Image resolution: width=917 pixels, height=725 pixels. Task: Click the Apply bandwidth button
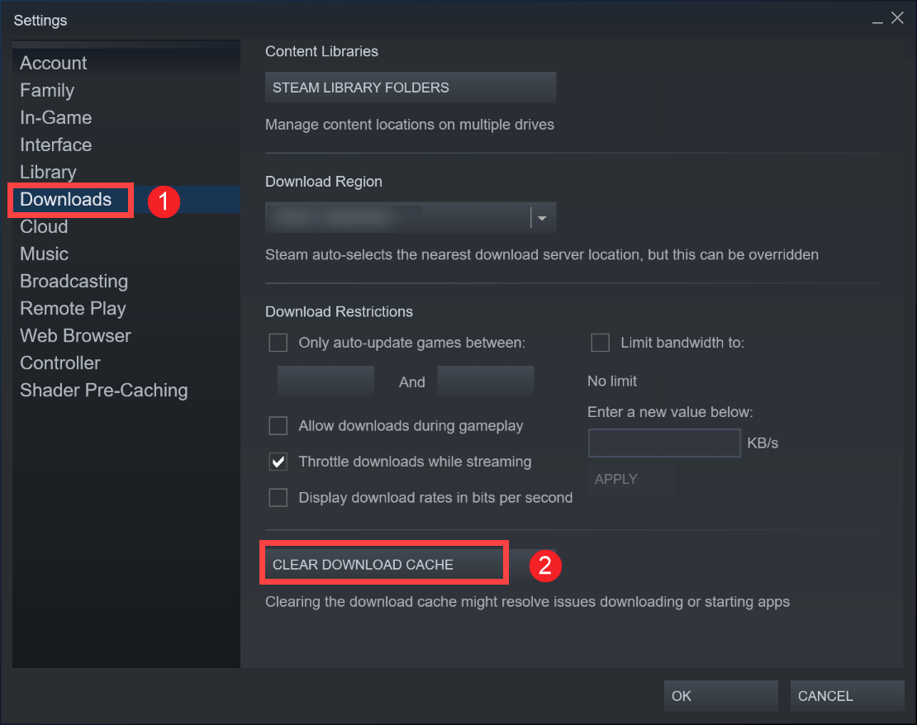pos(630,480)
